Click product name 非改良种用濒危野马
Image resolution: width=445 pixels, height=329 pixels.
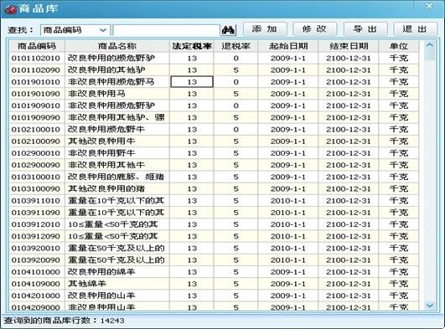[x=111, y=82]
